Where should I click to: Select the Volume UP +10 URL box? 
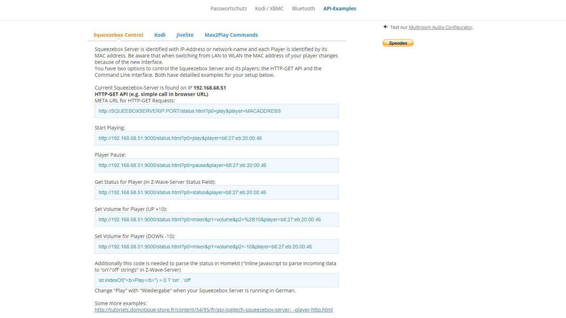[x=216, y=220]
